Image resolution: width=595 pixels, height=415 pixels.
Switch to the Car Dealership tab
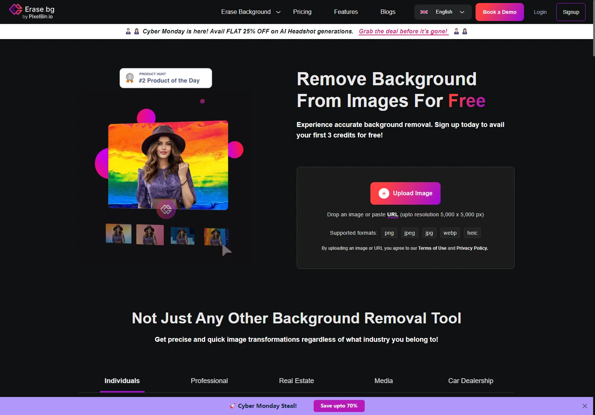click(x=471, y=381)
